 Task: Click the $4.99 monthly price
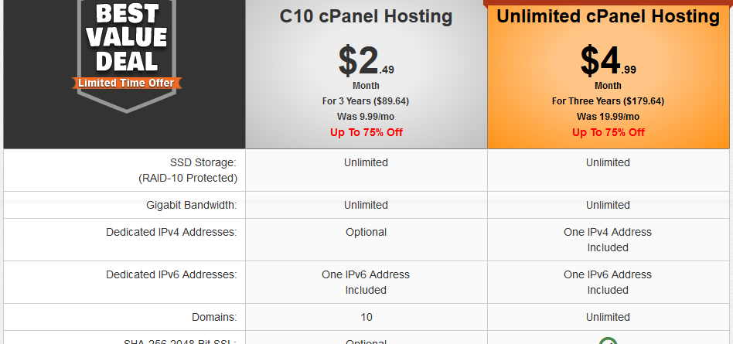point(608,62)
